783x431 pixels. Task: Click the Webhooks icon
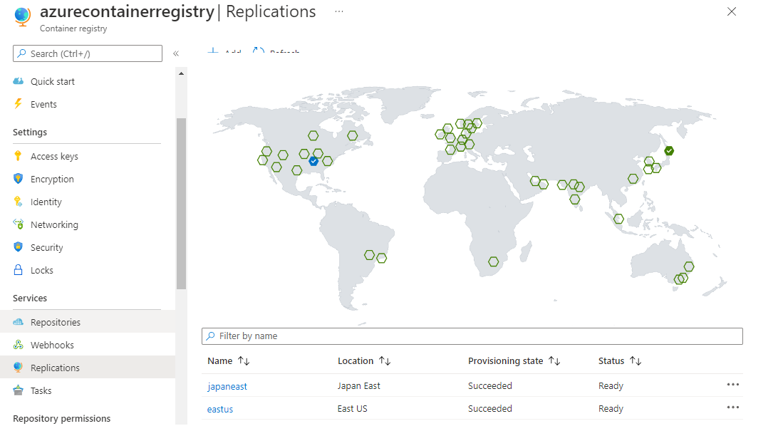(18, 345)
